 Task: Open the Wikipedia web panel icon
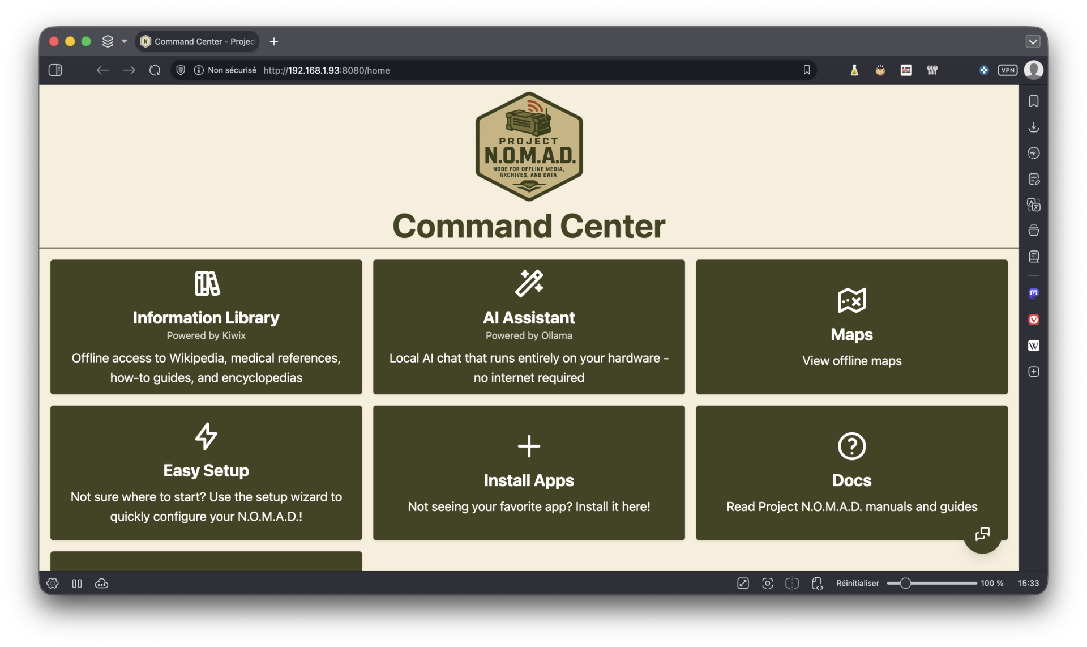tap(1034, 346)
